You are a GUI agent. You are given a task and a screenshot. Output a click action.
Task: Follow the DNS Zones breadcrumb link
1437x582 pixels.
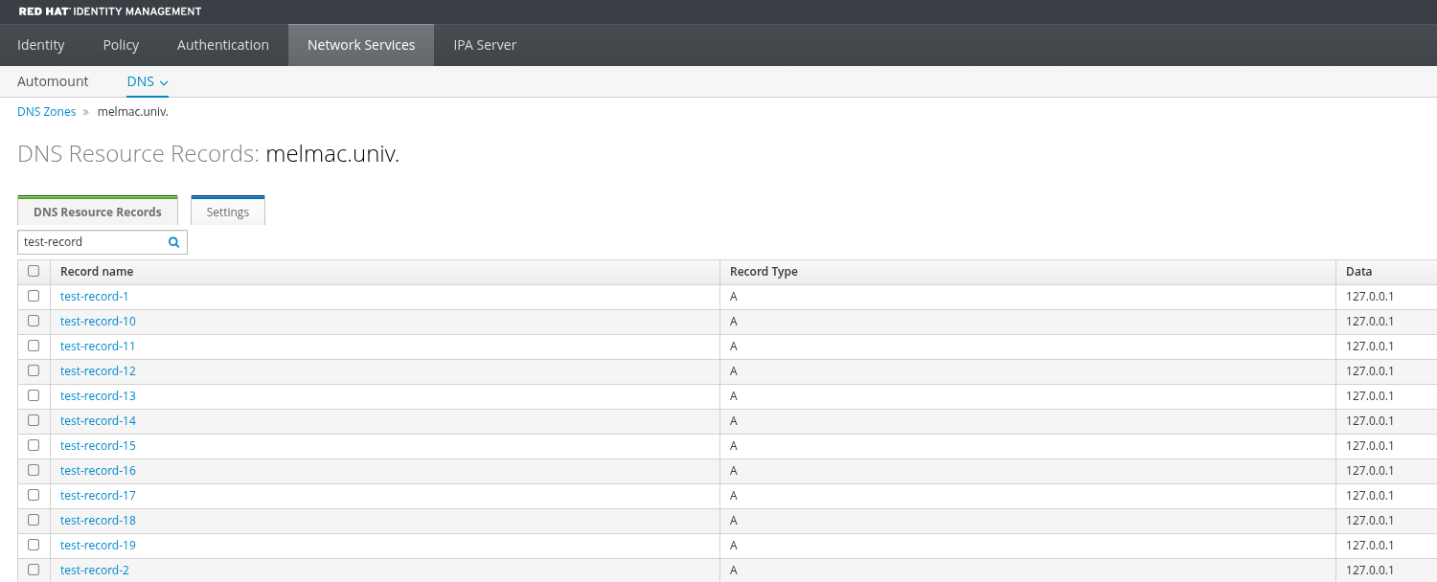coord(46,111)
